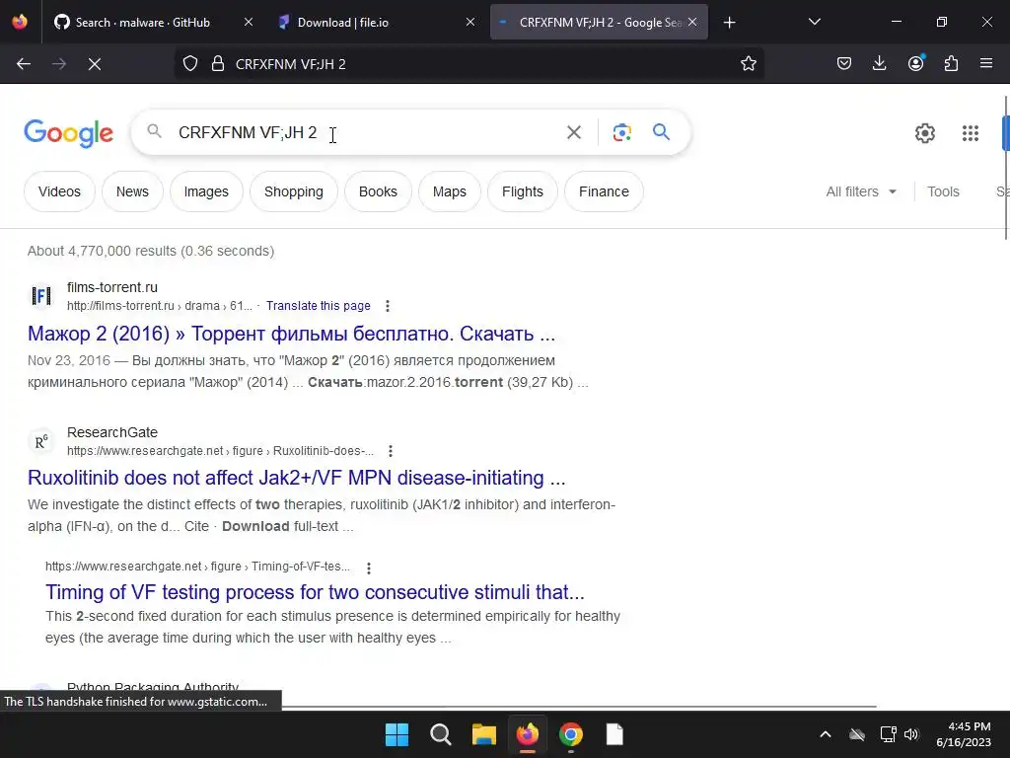Open the extensions puzzle icon
This screenshot has width=1010, height=758.
pyautogui.click(x=951, y=64)
